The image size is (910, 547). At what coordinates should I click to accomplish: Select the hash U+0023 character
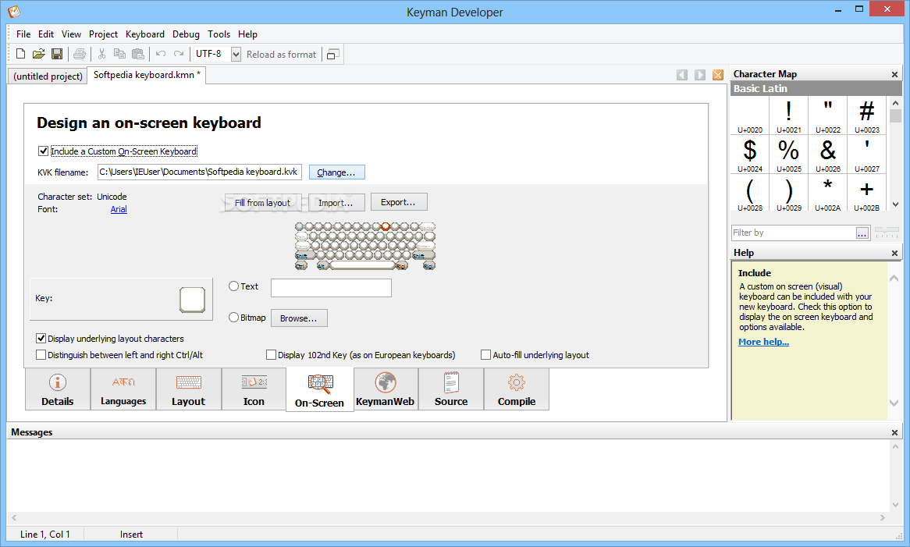(x=866, y=115)
